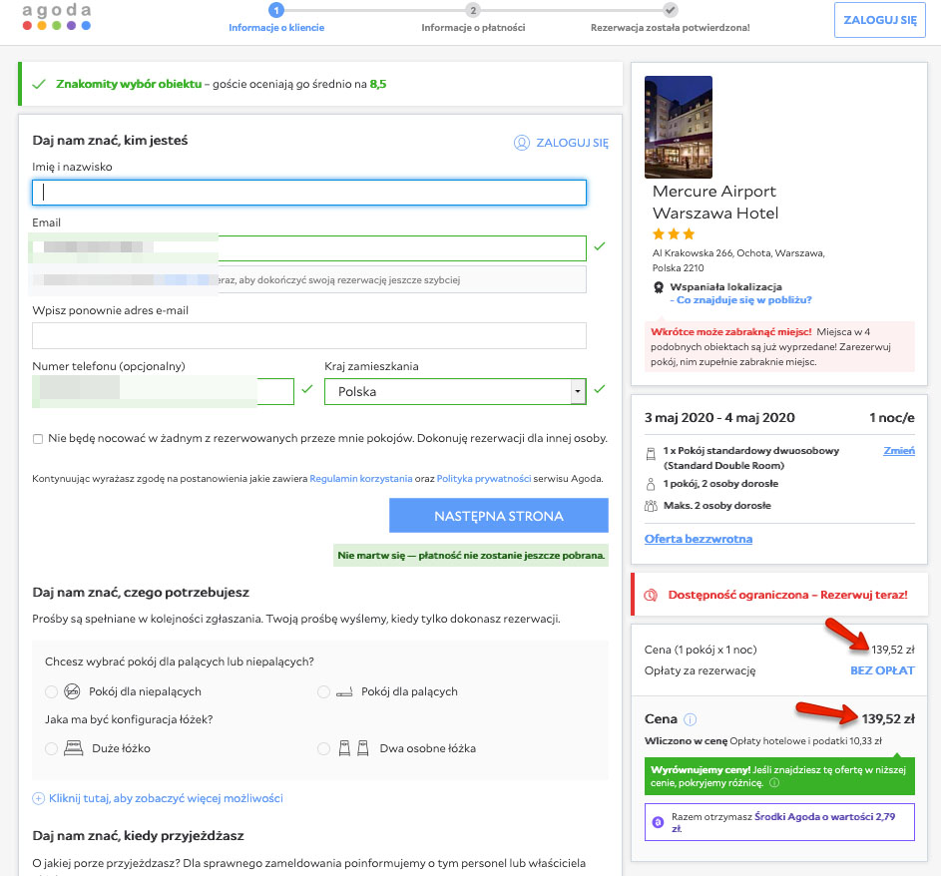Viewport: 941px width, 876px height.
Task: Click the Wyrównujemy ceny! green banner
Action: 779,776
